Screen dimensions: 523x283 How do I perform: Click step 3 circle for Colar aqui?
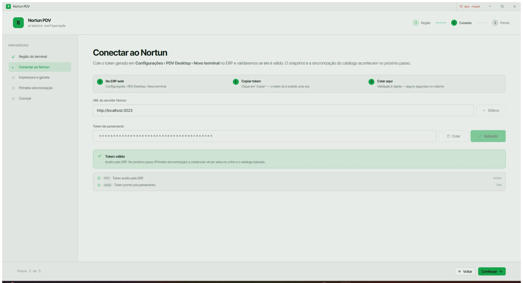[371, 82]
